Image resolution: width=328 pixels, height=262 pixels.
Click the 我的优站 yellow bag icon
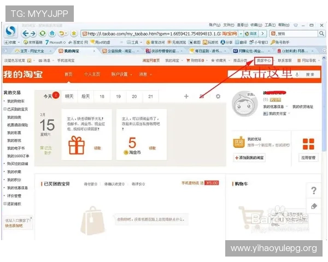(239, 142)
